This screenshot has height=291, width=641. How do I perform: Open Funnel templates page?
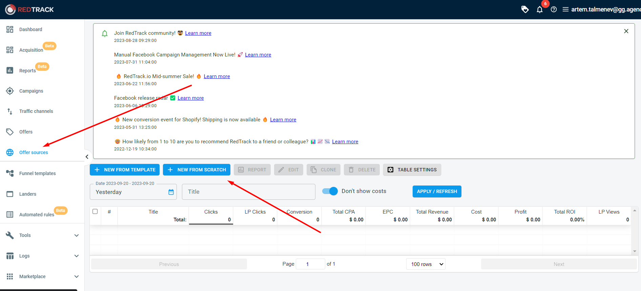38,173
